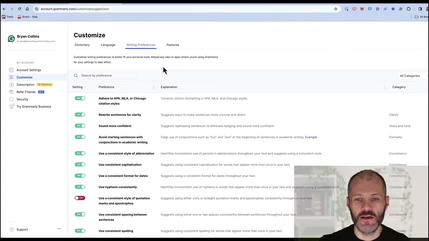Open the Pocket extension icon

pos(354,9)
